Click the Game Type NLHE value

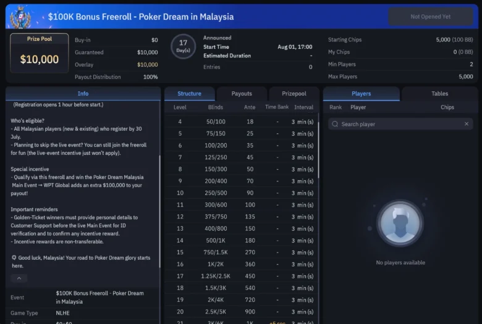pos(62,313)
